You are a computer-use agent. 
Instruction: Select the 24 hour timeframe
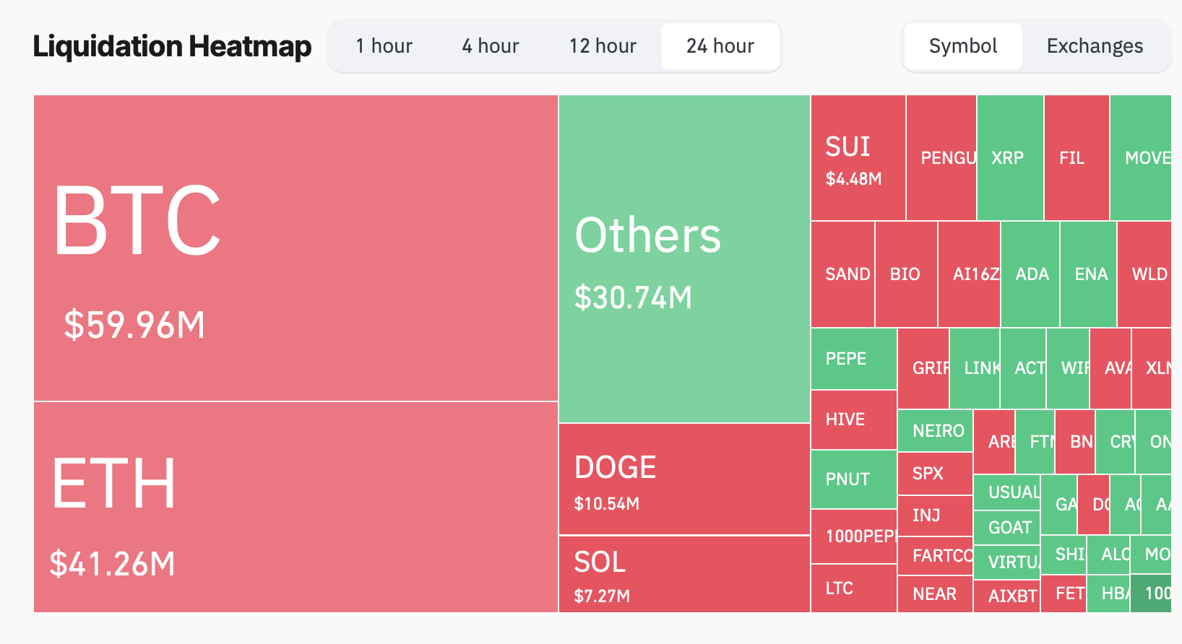[720, 46]
